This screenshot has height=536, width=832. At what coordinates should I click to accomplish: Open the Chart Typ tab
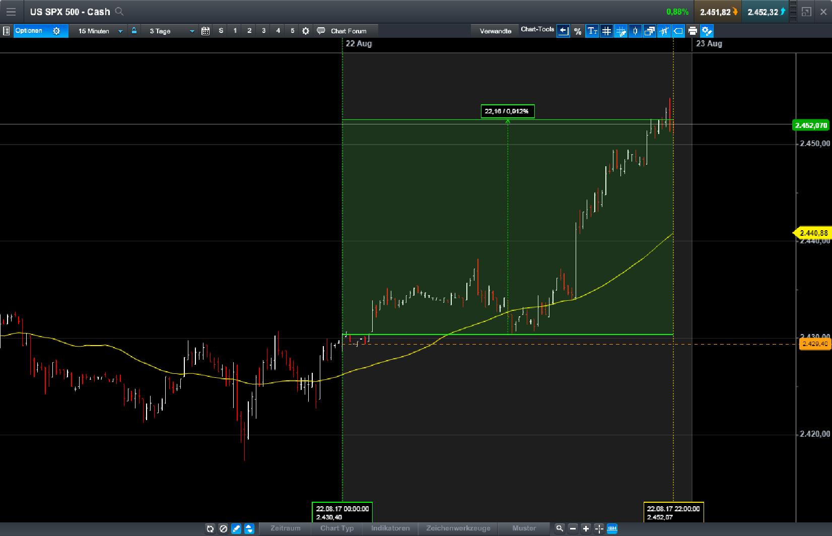tap(337, 528)
